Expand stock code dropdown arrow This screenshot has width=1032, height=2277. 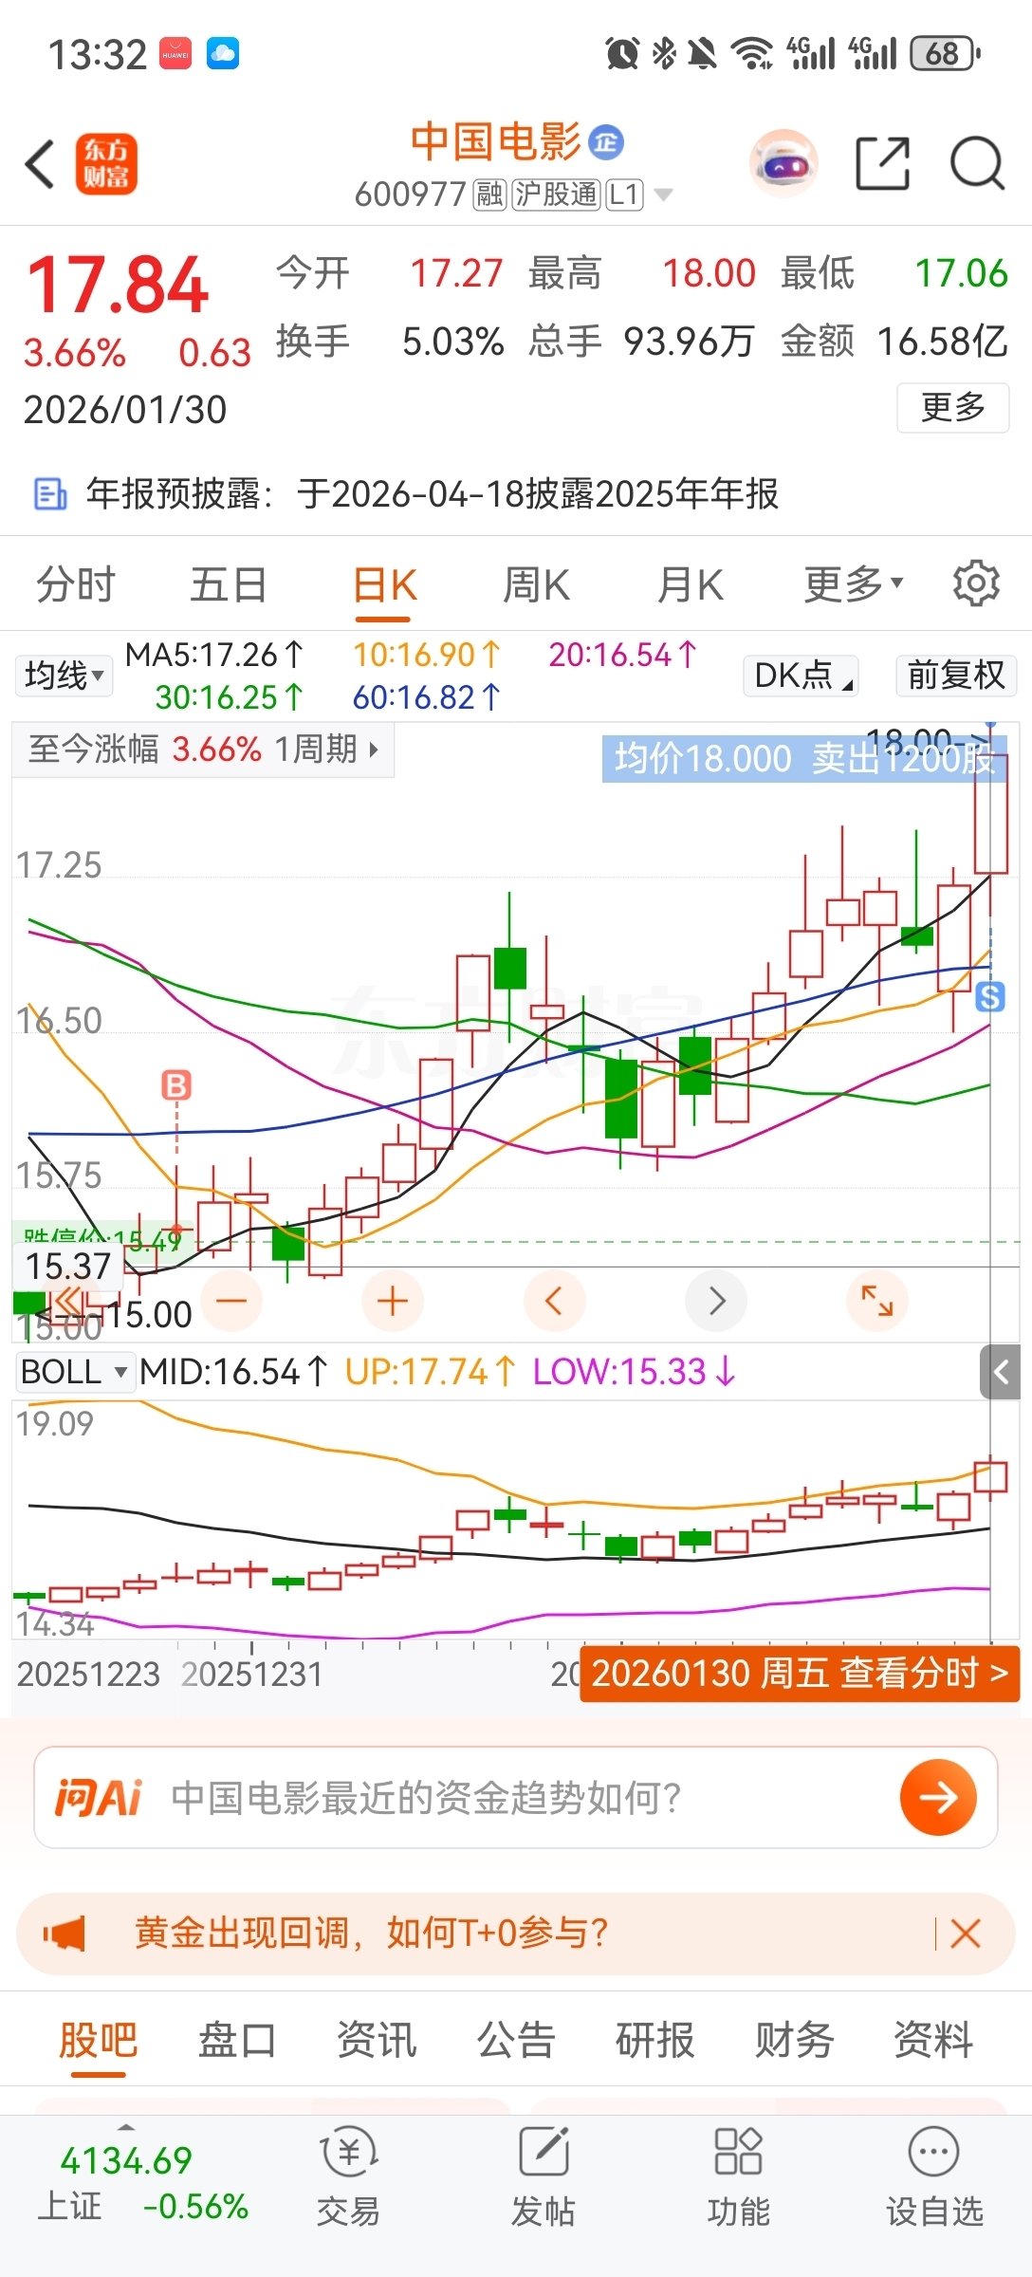pos(664,194)
